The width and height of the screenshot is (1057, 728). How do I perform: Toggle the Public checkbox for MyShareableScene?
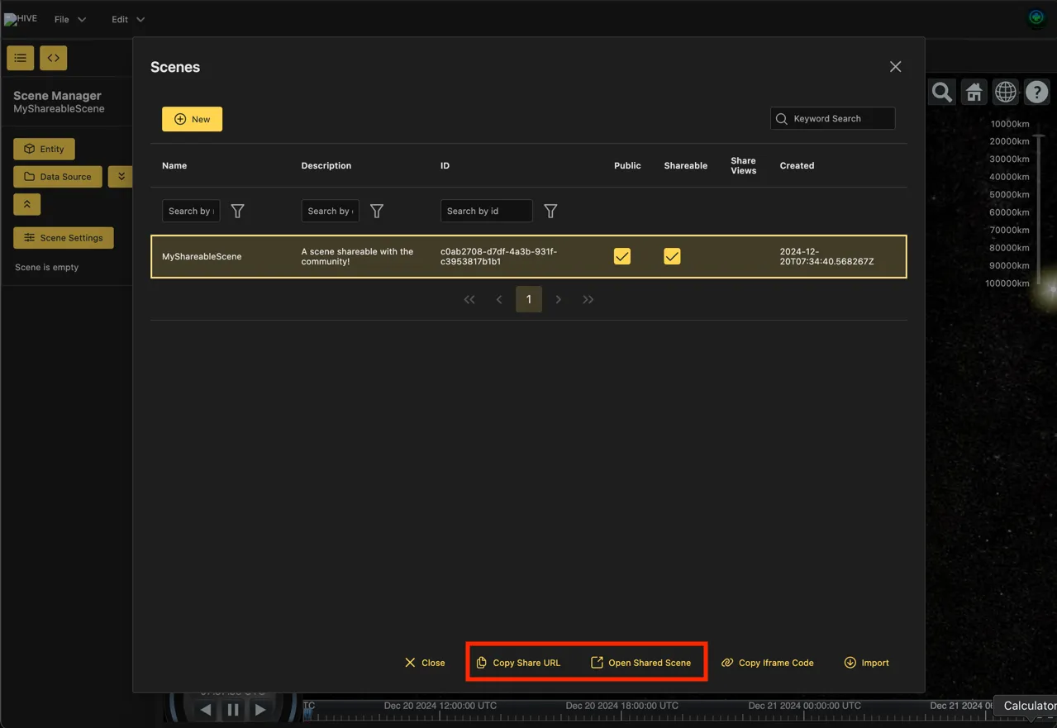(621, 256)
